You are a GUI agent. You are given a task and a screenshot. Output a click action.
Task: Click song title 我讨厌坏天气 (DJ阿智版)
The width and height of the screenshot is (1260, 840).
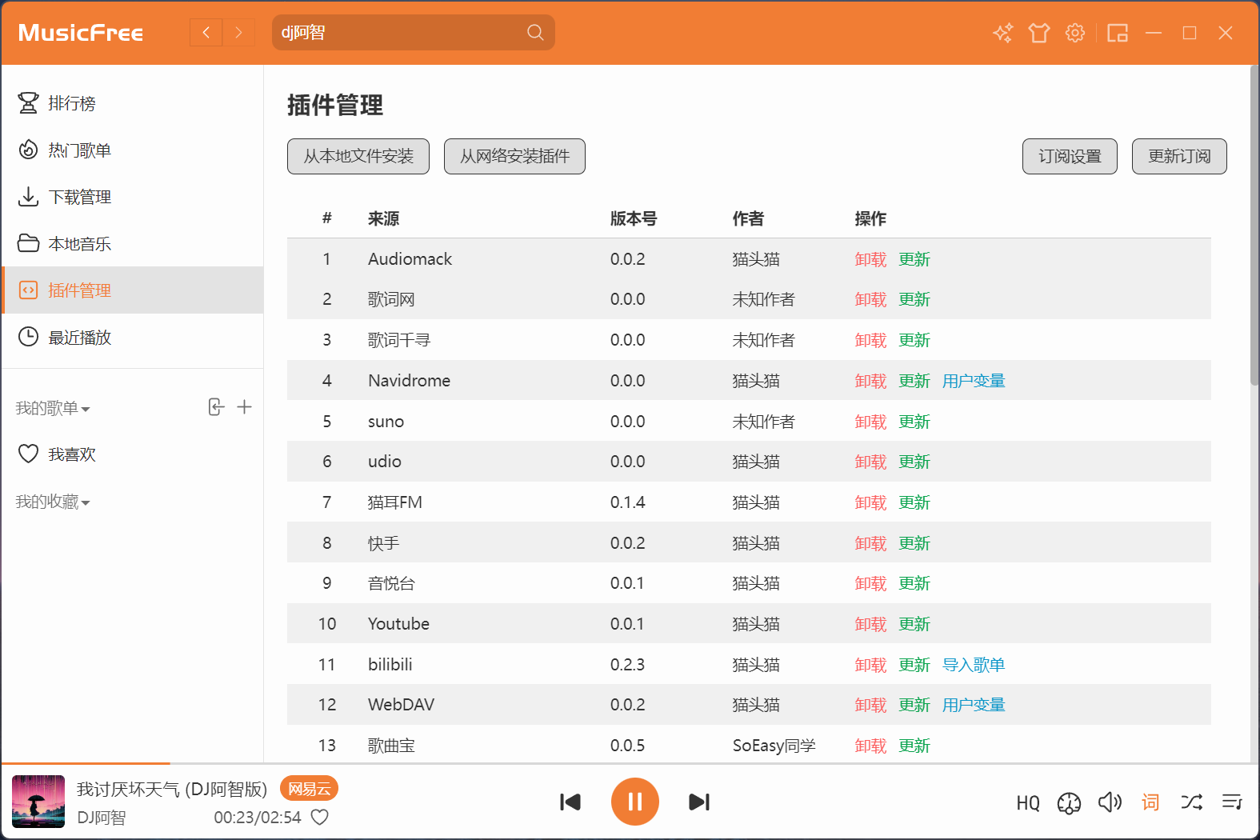(172, 790)
